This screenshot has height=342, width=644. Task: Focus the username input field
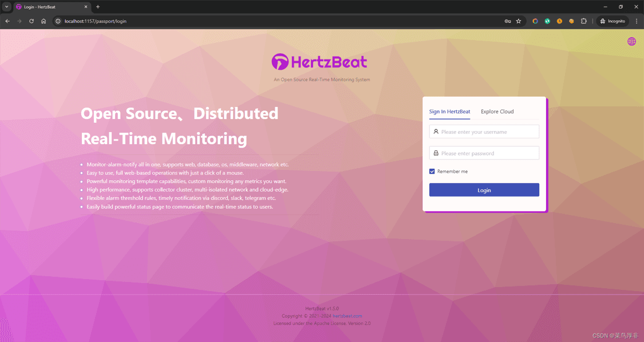click(484, 132)
